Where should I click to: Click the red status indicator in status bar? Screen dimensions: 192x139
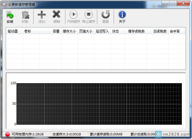(8, 134)
